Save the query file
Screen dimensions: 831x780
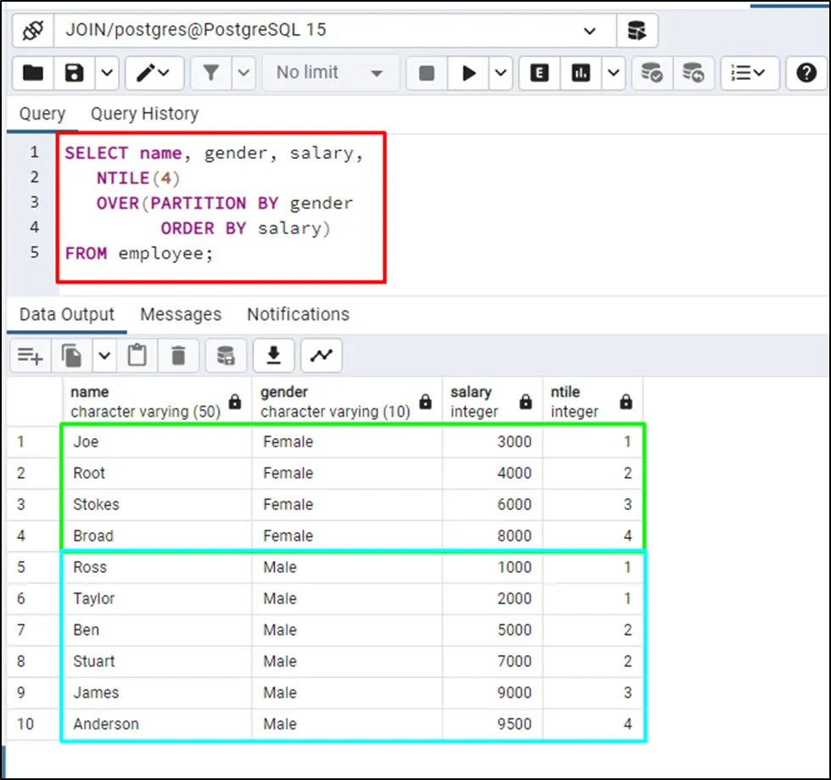click(75, 74)
